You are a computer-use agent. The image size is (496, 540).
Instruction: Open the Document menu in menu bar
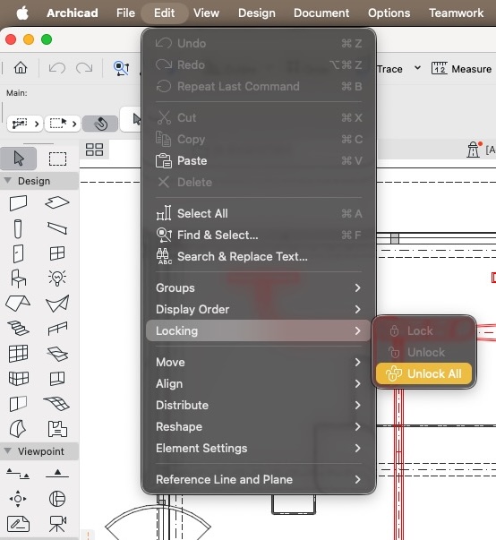click(321, 13)
